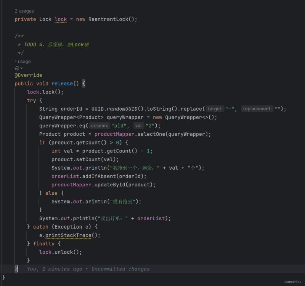Screen dimensions: 305x286
Task: Click the '1 usage' hint above release method
Action: 22,62
